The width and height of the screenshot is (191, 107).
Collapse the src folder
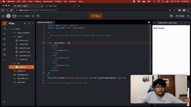[x=12, y=63]
